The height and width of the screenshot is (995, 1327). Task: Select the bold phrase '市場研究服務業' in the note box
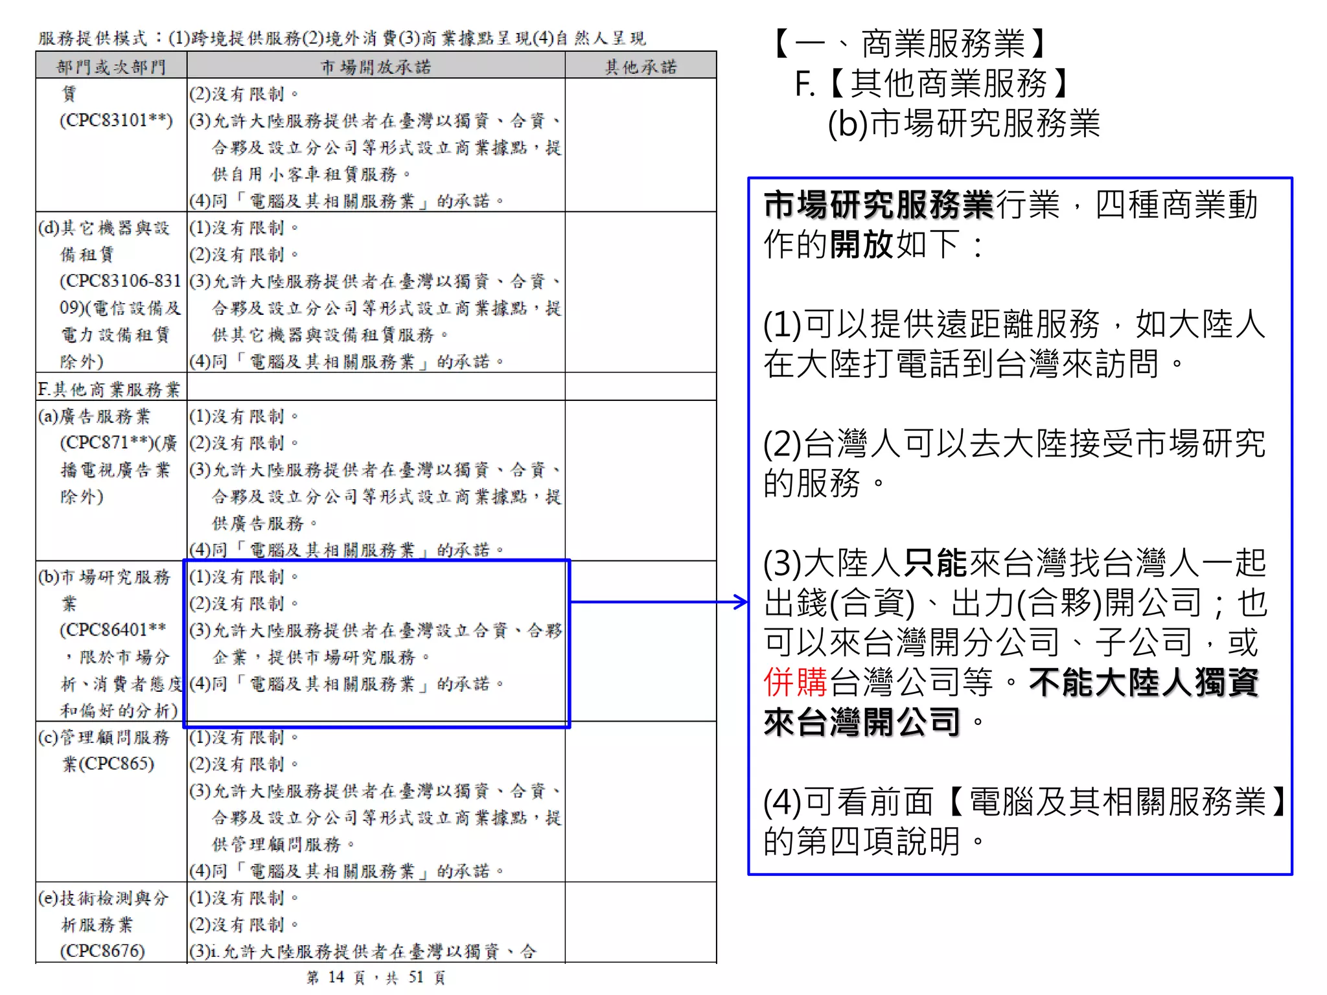[879, 205]
